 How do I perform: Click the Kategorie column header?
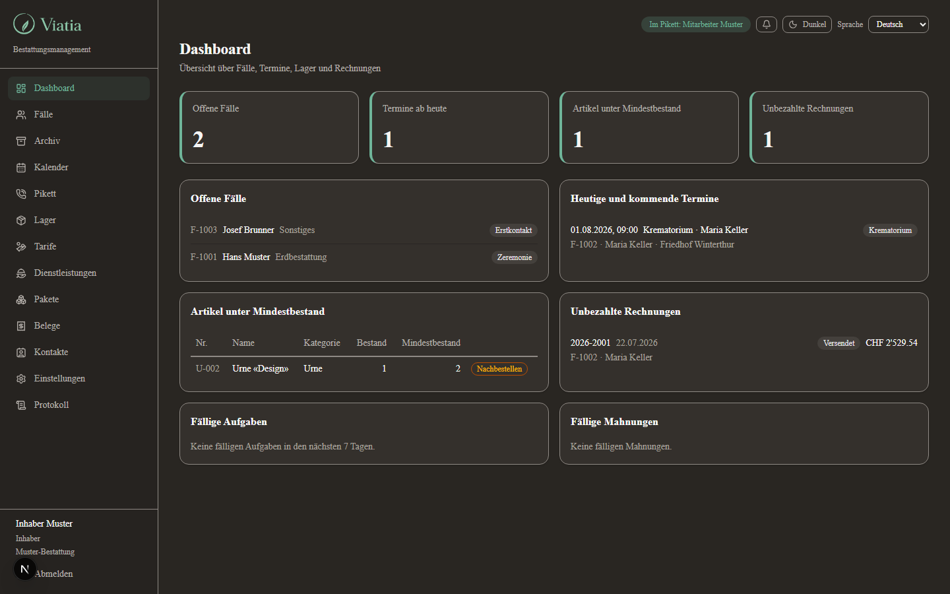pyautogui.click(x=322, y=343)
